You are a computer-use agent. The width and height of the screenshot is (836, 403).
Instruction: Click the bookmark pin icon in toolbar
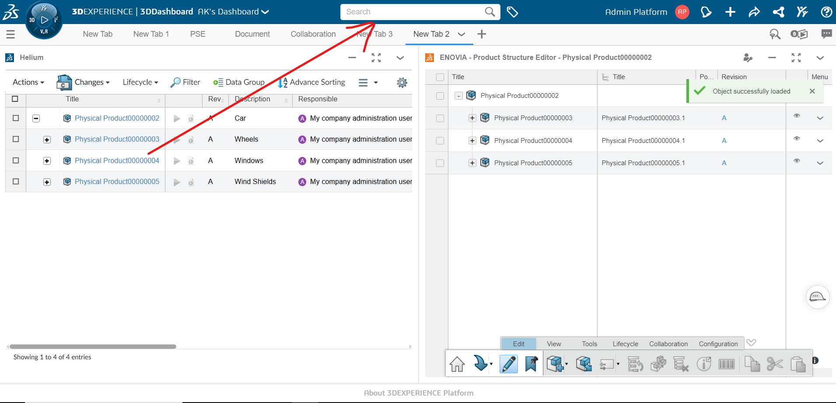tap(531, 364)
